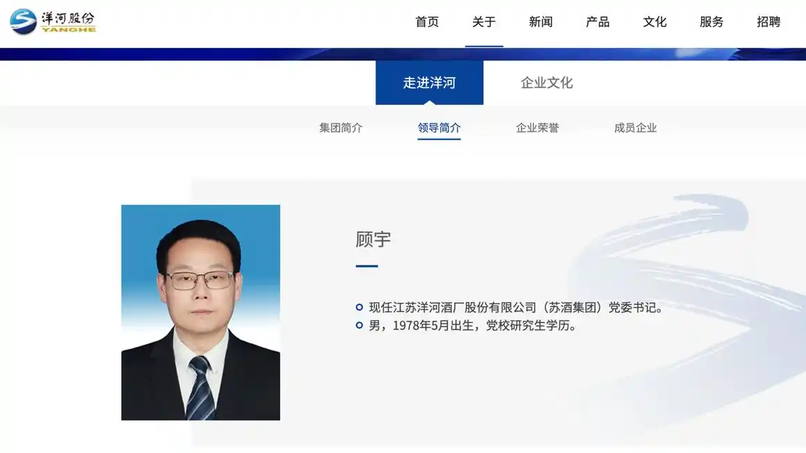Image resolution: width=806 pixels, height=453 pixels.
Task: Click the name heading 顾宇
Action: pyautogui.click(x=373, y=239)
